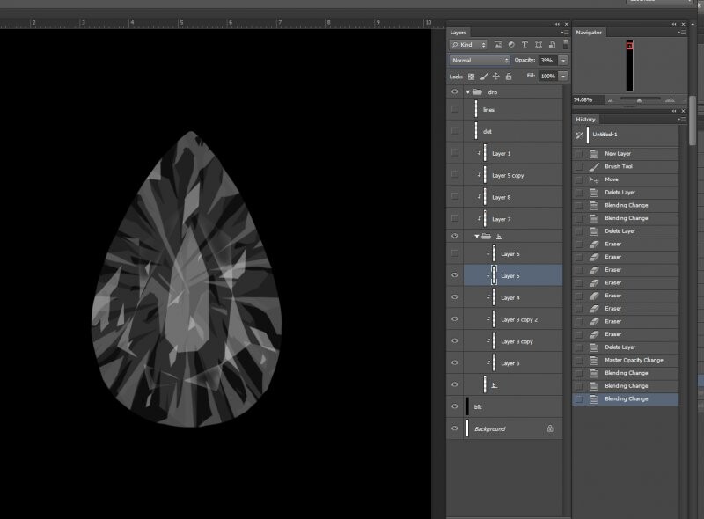Click the smart object filter icon
The height and width of the screenshot is (519, 704).
551,44
